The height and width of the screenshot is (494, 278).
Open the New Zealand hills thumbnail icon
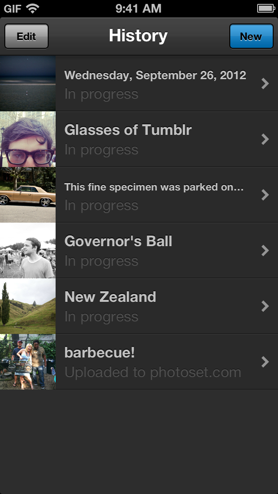(x=27, y=306)
